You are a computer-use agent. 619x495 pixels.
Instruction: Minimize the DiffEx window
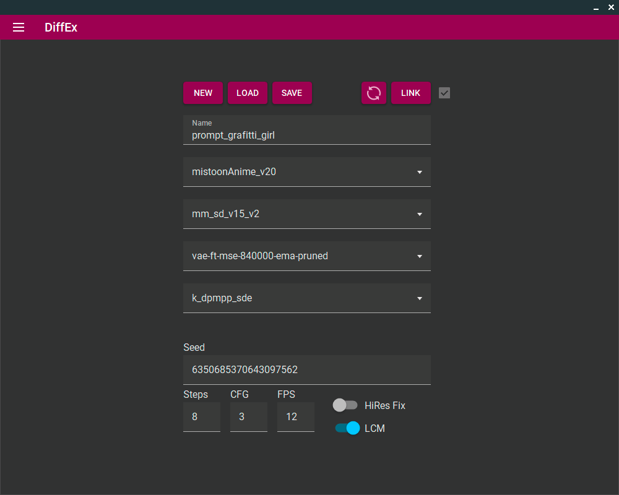tap(596, 7)
